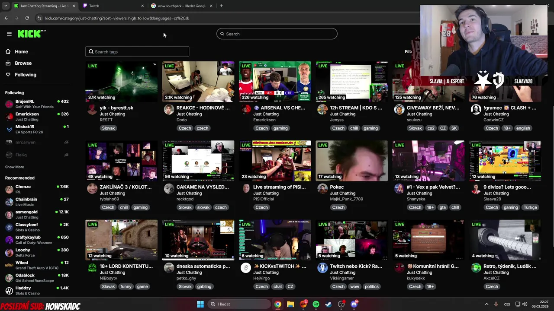This screenshot has width=554, height=311.
Task: Switch the CES keyboard language indicator
Action: click(x=507, y=304)
